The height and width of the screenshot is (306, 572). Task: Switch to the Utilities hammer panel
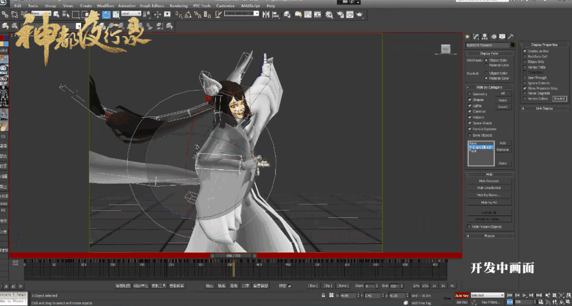coord(511,37)
